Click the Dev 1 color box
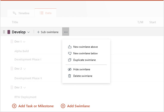Screen dimensions: 164x112 [x=12, y=42]
